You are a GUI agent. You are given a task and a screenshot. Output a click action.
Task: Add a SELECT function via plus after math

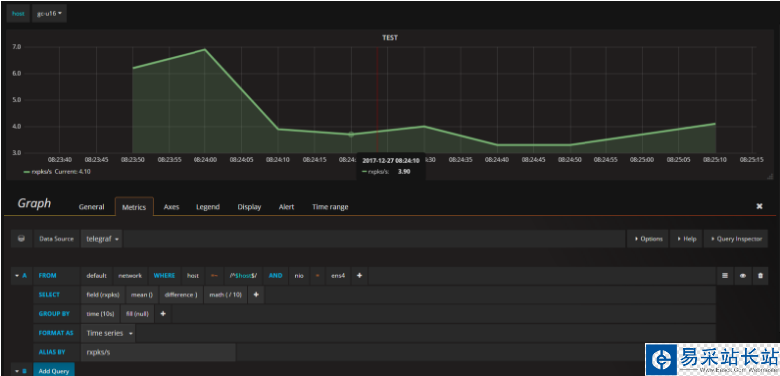point(256,295)
